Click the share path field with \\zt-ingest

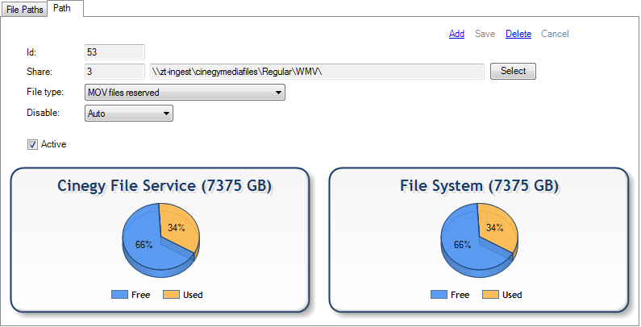(317, 72)
